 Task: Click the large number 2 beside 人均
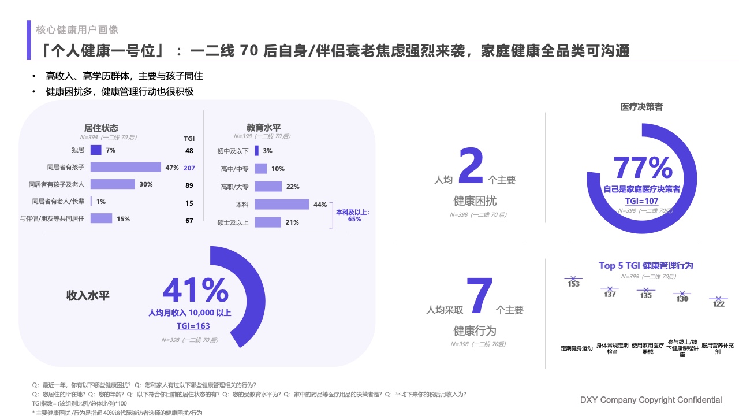click(x=471, y=165)
